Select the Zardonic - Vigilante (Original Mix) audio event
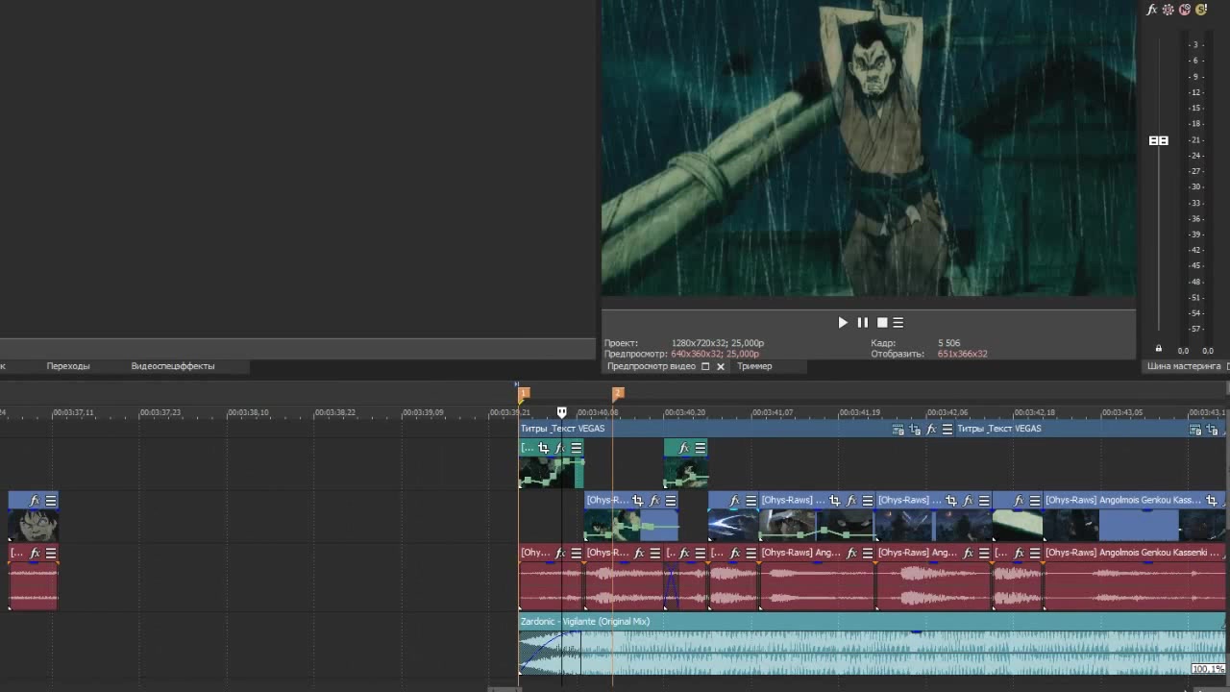 pos(872,644)
